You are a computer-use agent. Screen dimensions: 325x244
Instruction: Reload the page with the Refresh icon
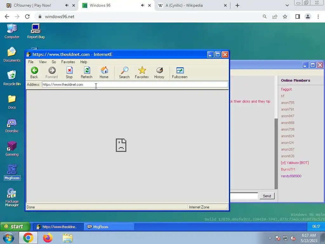click(87, 72)
